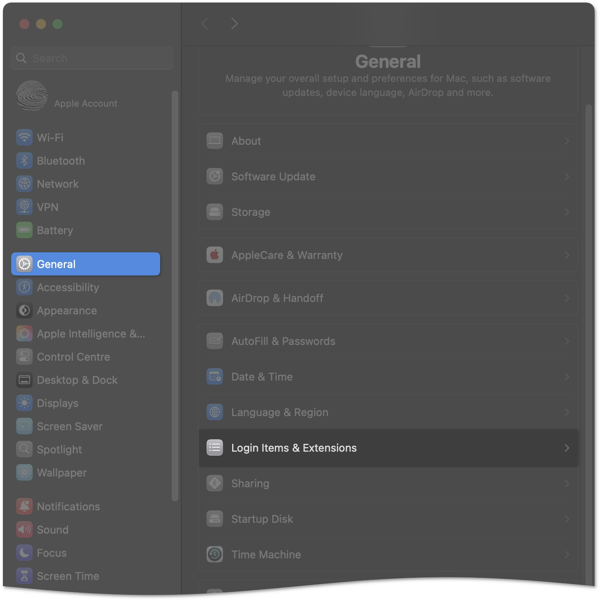Click the Search field
The height and width of the screenshot is (601, 600).
pyautogui.click(x=92, y=58)
